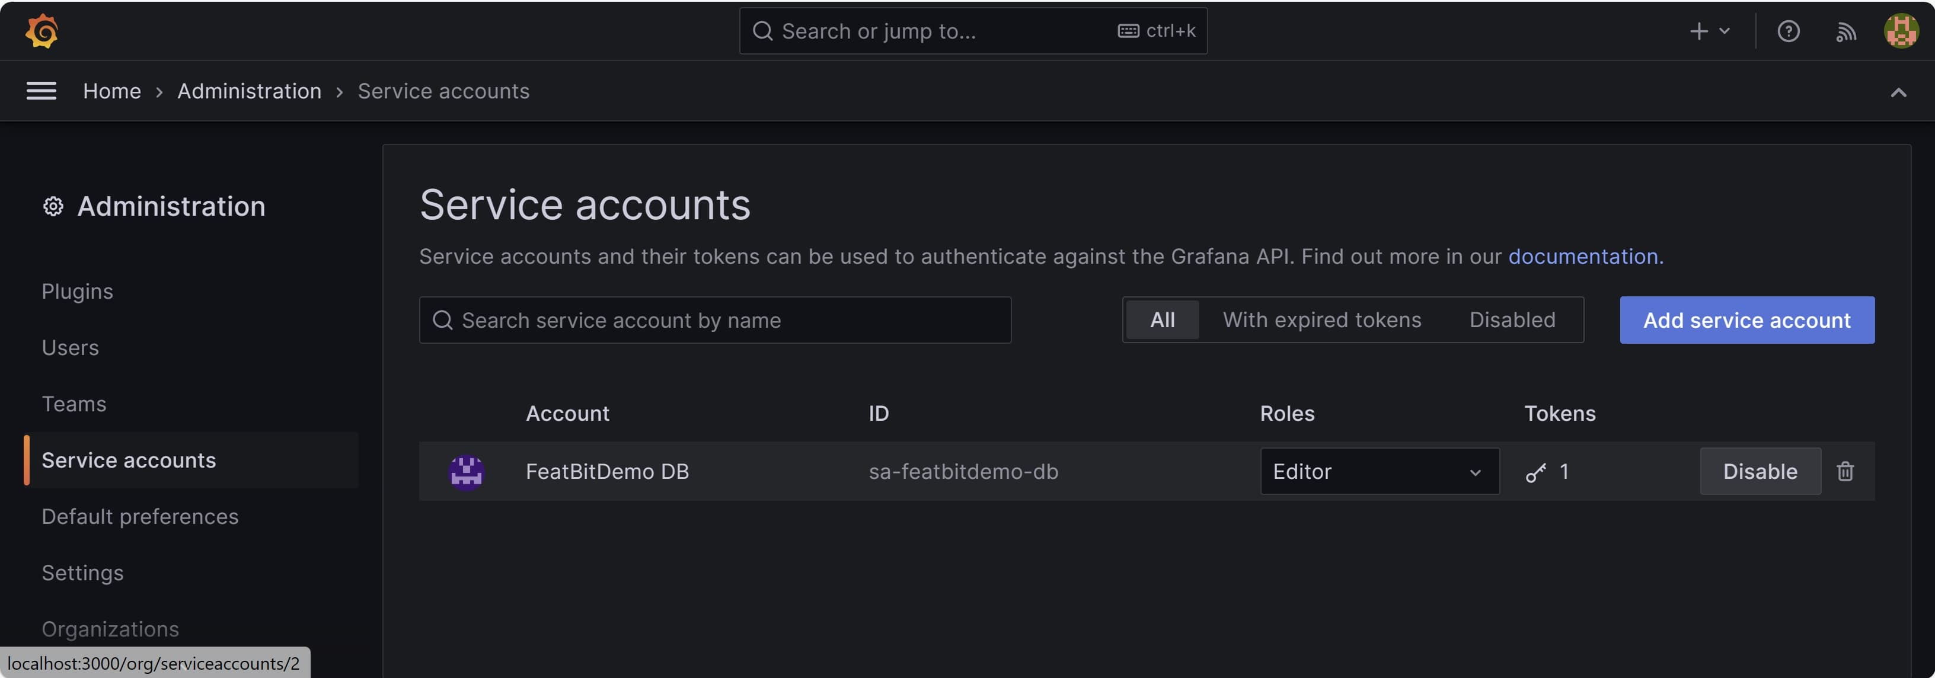The width and height of the screenshot is (1935, 678).
Task: Open Plugins in Administration sidebar
Action: coord(76,292)
